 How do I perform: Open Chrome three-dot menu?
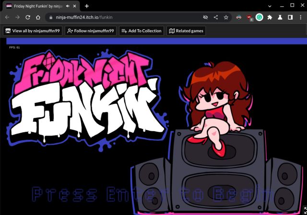coord(301,17)
